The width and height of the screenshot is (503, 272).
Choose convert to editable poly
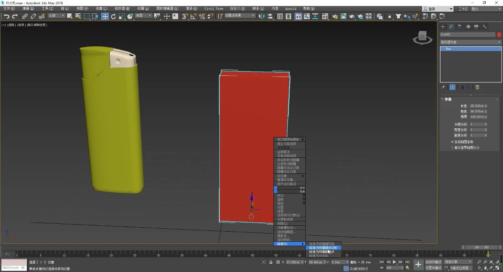click(323, 248)
